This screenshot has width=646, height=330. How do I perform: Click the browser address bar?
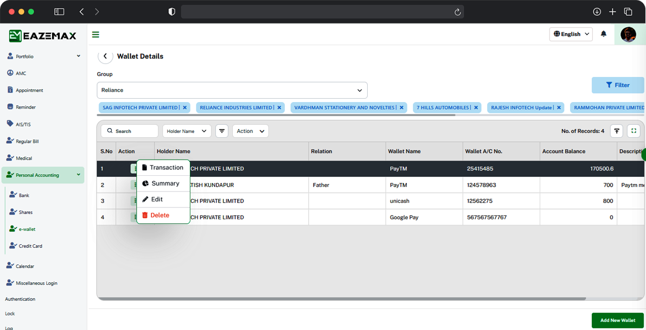[323, 11]
